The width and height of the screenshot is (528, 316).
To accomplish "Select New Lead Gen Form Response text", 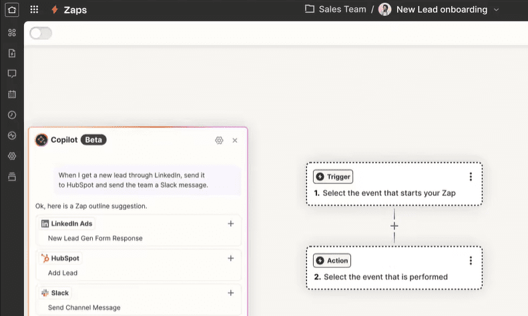I will pos(95,238).
